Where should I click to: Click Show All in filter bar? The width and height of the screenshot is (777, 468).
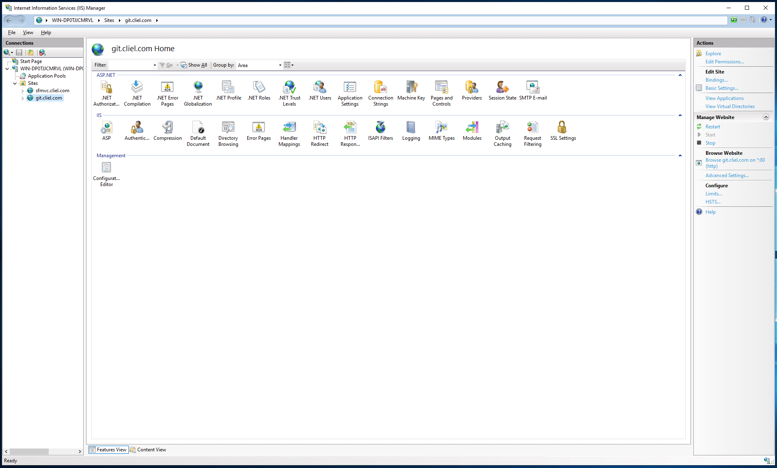[194, 65]
